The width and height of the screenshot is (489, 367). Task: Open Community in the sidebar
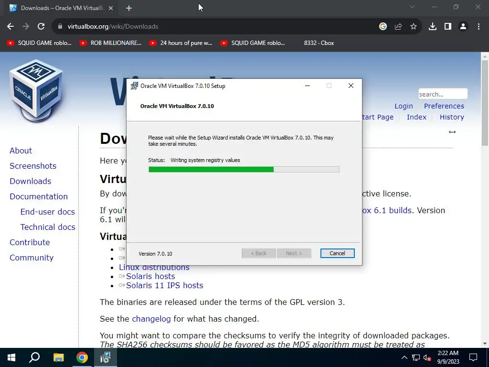tap(32, 258)
